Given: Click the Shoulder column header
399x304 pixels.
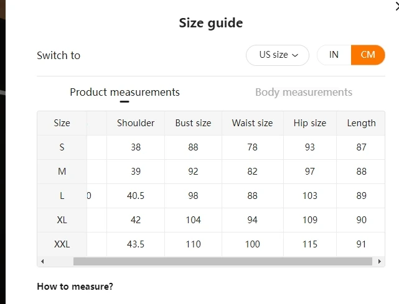Looking at the screenshot, I should tap(136, 123).
